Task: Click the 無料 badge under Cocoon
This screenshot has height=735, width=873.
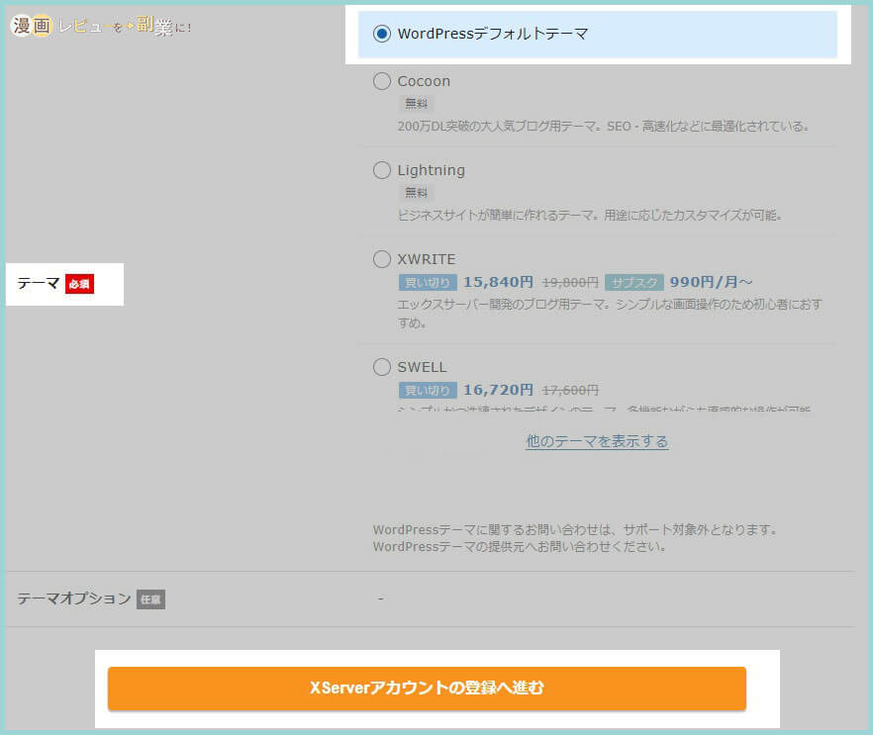Action: 416,104
